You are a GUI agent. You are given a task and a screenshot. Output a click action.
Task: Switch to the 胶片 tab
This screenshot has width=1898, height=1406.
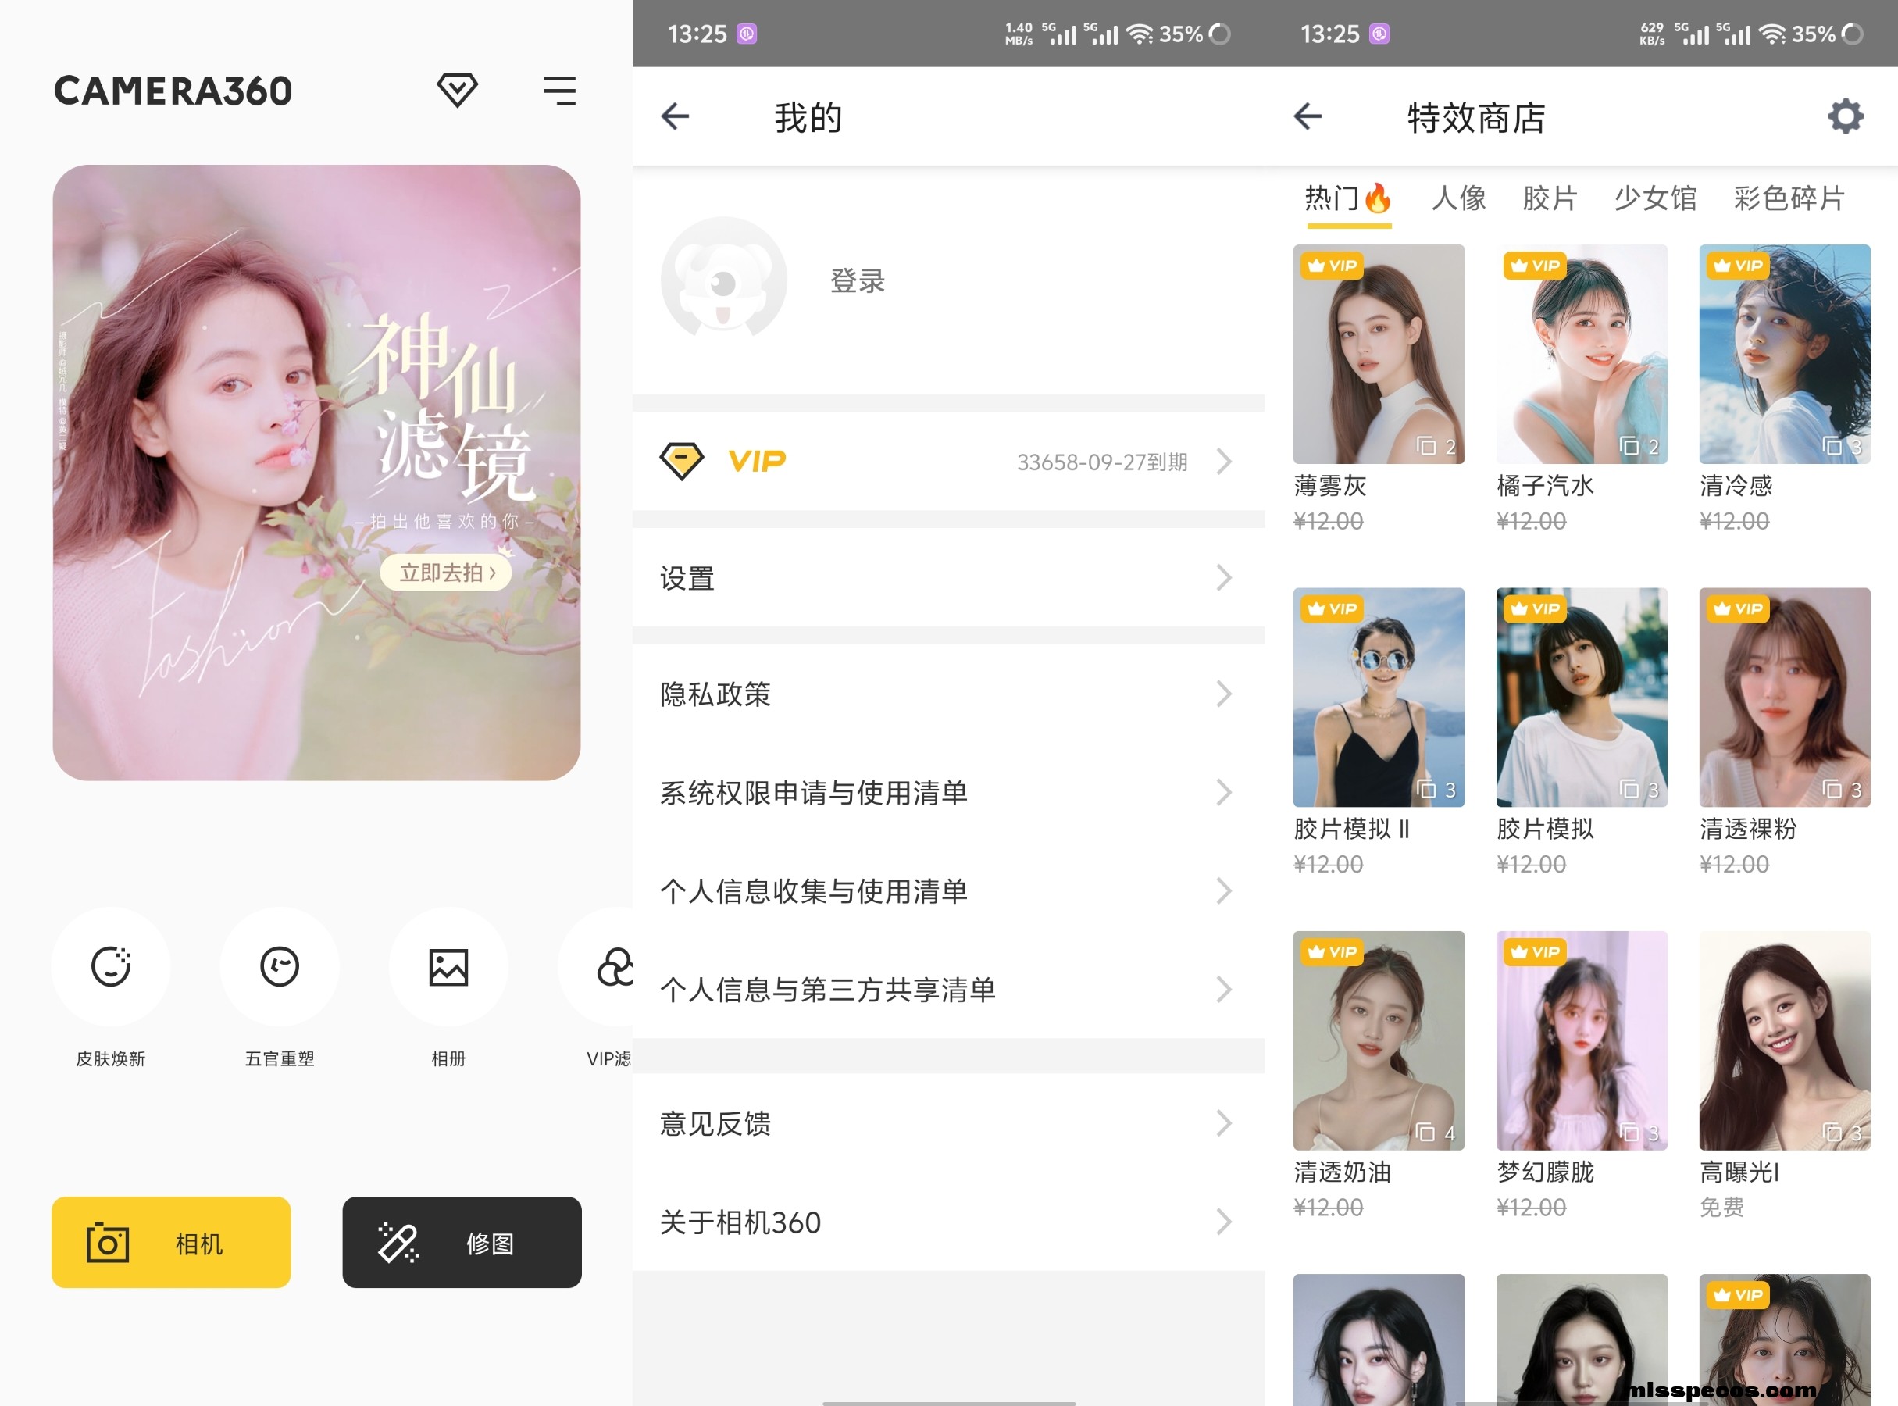tap(1550, 198)
